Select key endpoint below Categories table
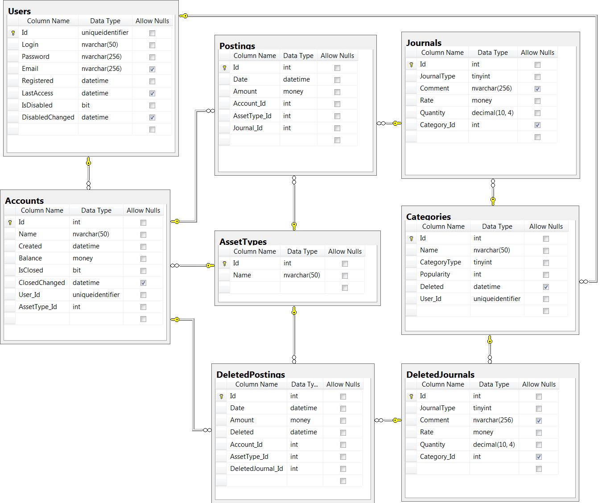602x503 pixels. [490, 340]
